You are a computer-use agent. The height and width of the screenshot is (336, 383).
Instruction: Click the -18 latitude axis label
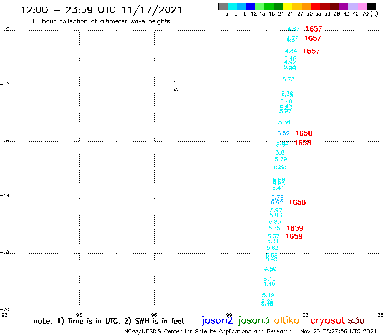[x=5, y=252]
